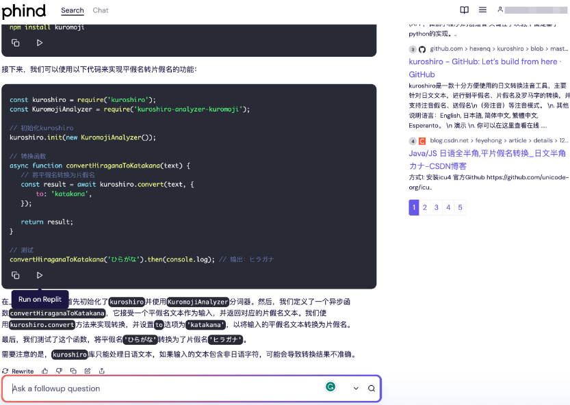This screenshot has width=570, height=405.
Task: Open the kuroshiro GitHub result link
Action: 485,68
